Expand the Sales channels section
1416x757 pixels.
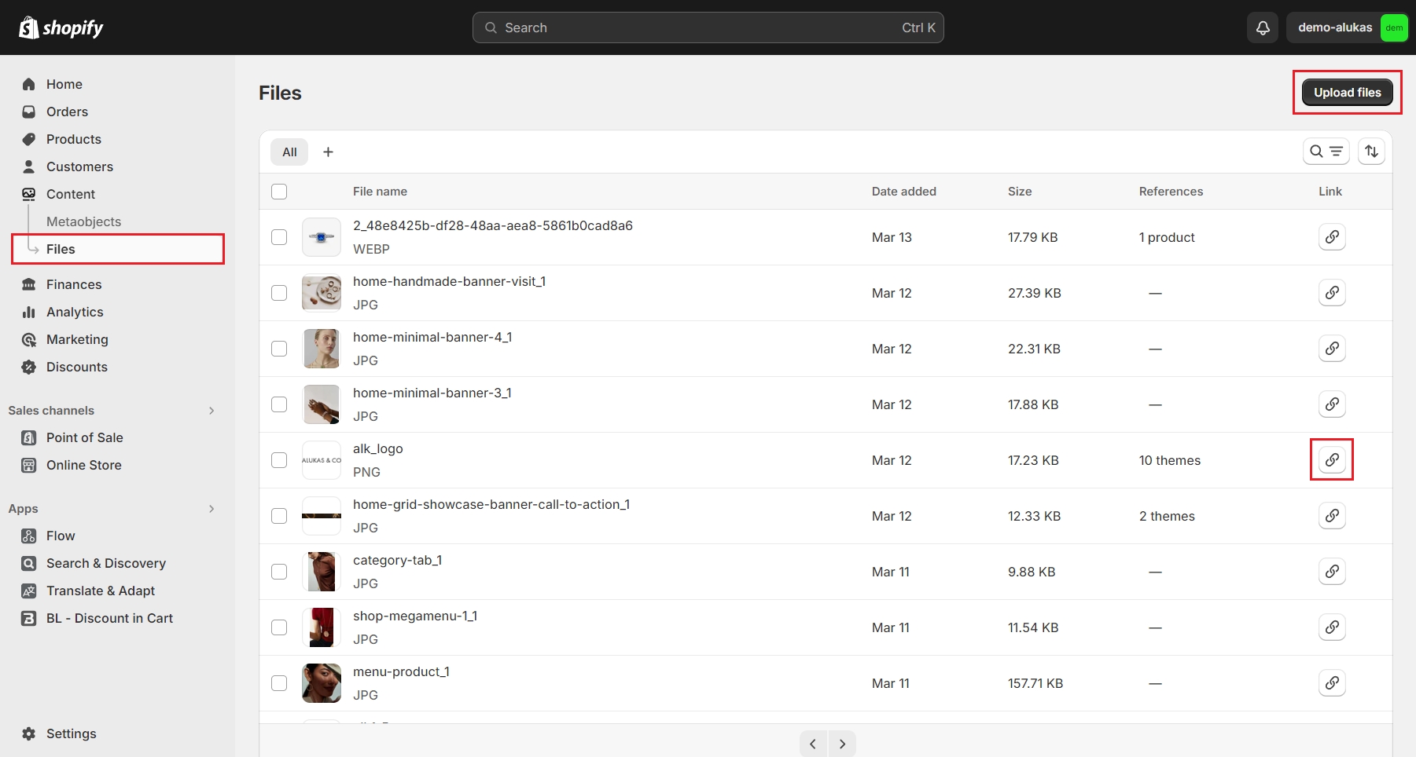pyautogui.click(x=211, y=411)
